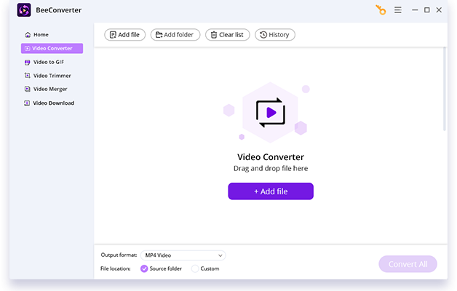Click the Convert All button
This screenshot has height=291, width=457.
point(408,264)
